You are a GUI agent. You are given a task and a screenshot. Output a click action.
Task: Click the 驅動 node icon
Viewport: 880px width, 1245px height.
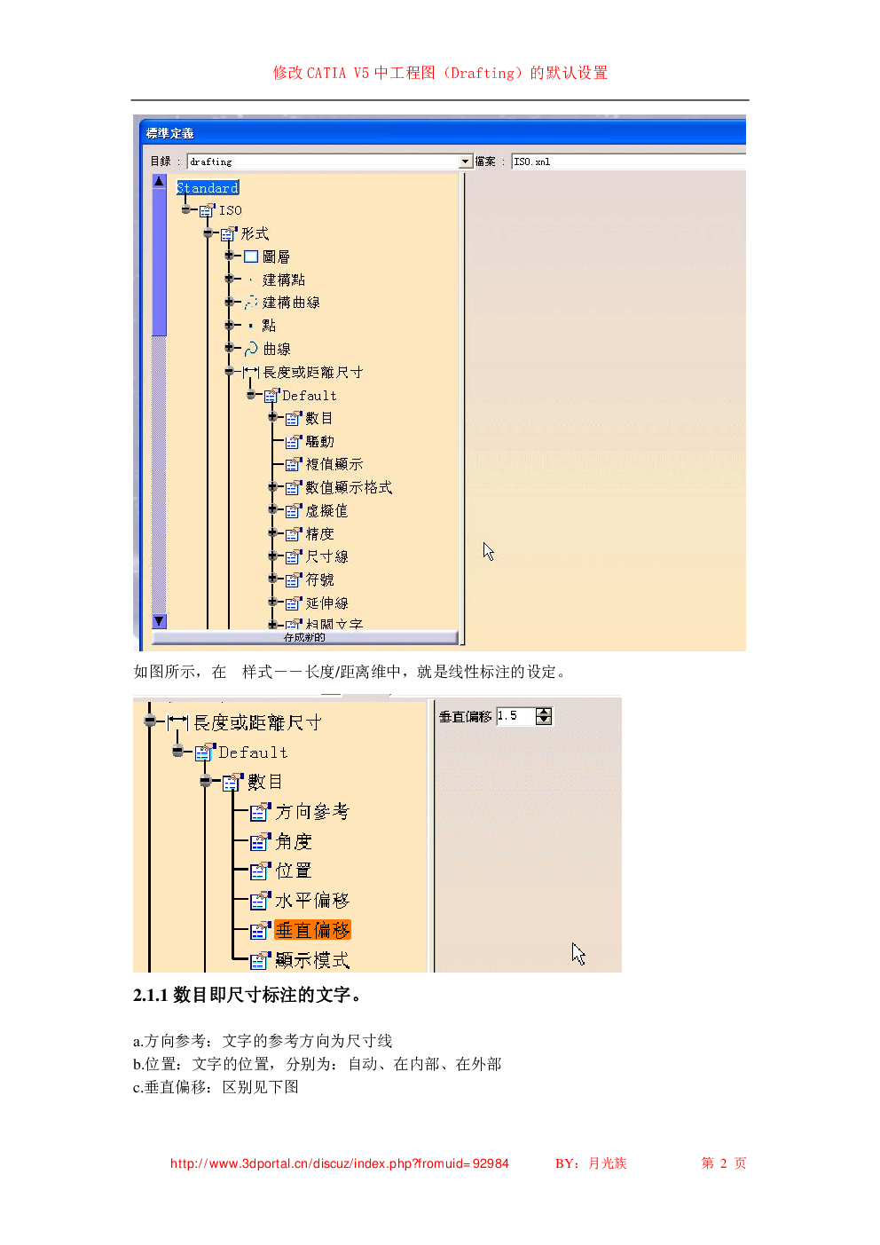coord(294,441)
